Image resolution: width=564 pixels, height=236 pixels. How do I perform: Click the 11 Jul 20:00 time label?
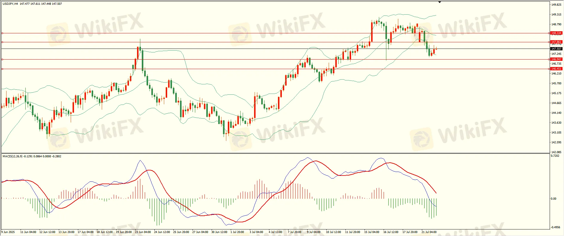point(353,232)
